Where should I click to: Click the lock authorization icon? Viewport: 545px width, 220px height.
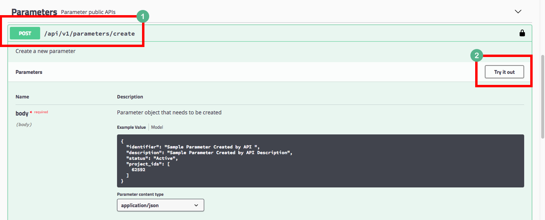522,33
